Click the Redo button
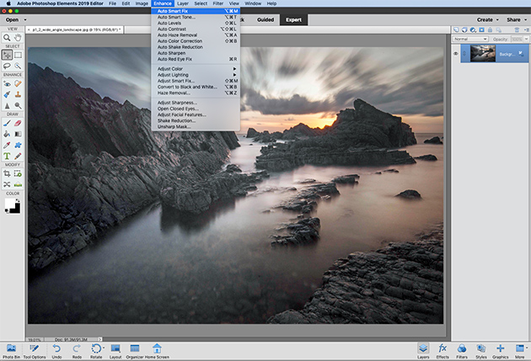The image size is (531, 361). click(x=77, y=351)
